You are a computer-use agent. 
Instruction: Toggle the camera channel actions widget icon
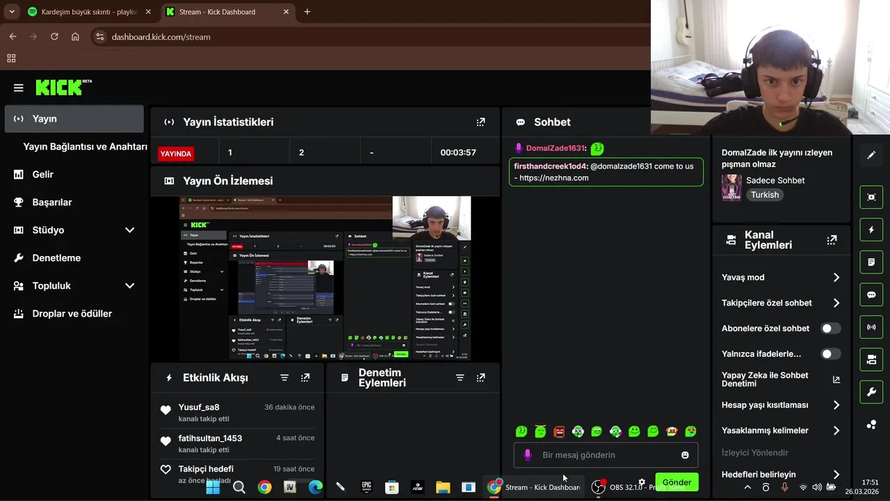(x=871, y=360)
